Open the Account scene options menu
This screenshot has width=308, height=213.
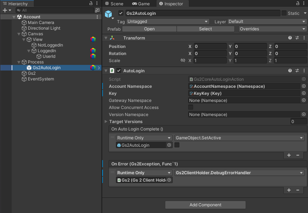coord(97,17)
